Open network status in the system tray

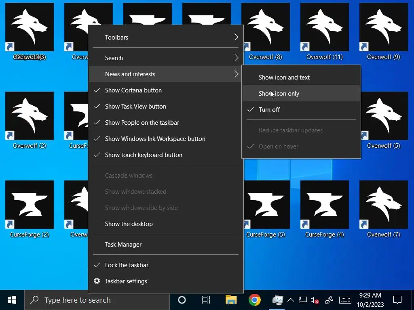point(302,300)
